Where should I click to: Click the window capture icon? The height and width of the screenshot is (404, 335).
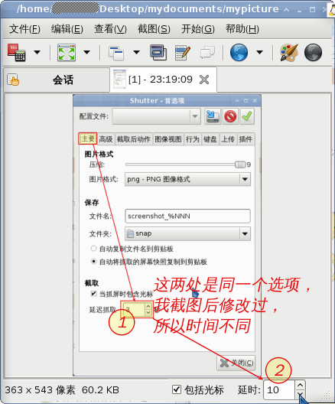tap(116, 53)
